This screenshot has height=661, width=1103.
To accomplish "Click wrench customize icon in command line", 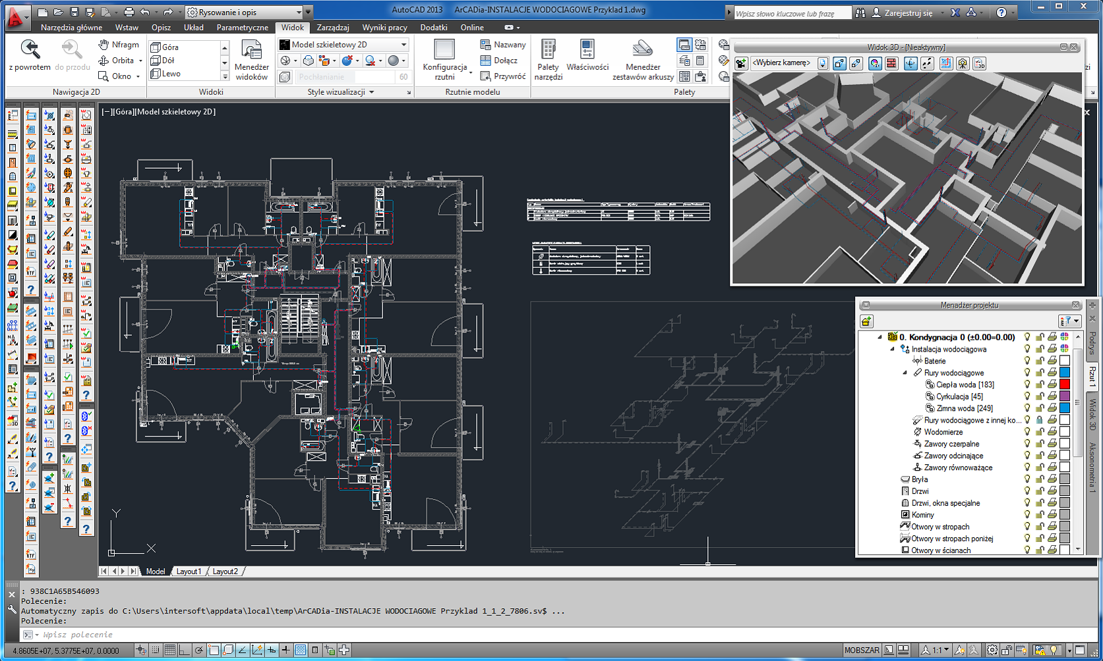I will [x=12, y=610].
